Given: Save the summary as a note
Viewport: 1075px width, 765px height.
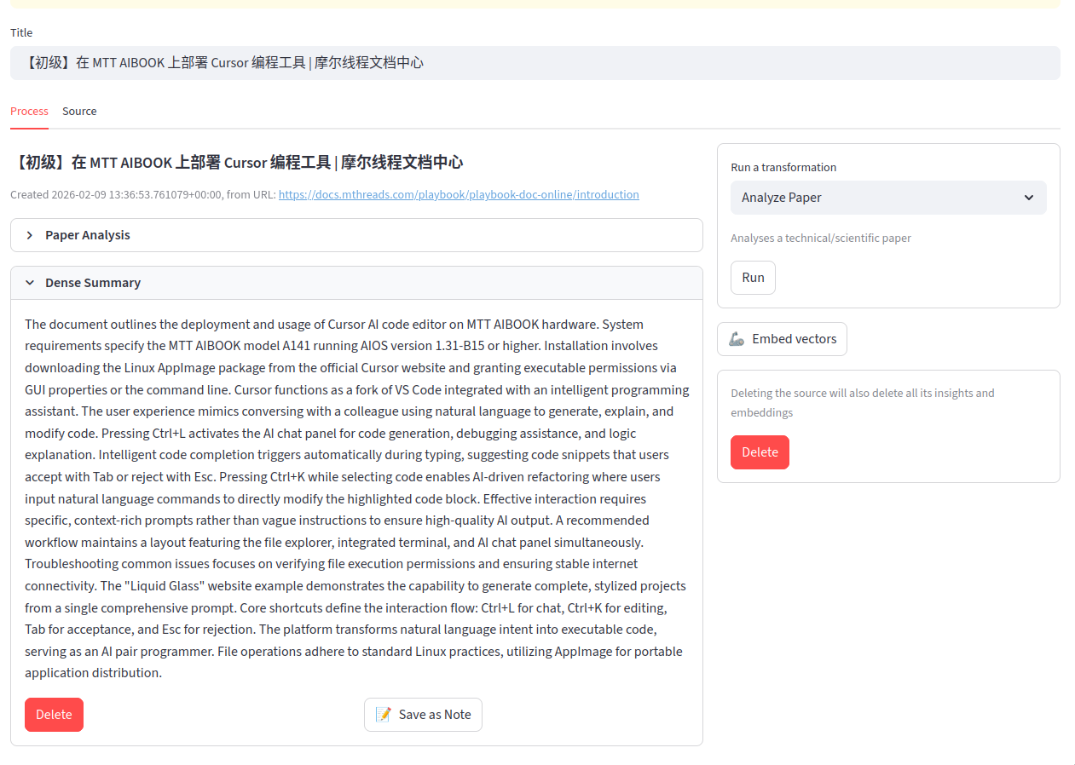Looking at the screenshot, I should (423, 715).
